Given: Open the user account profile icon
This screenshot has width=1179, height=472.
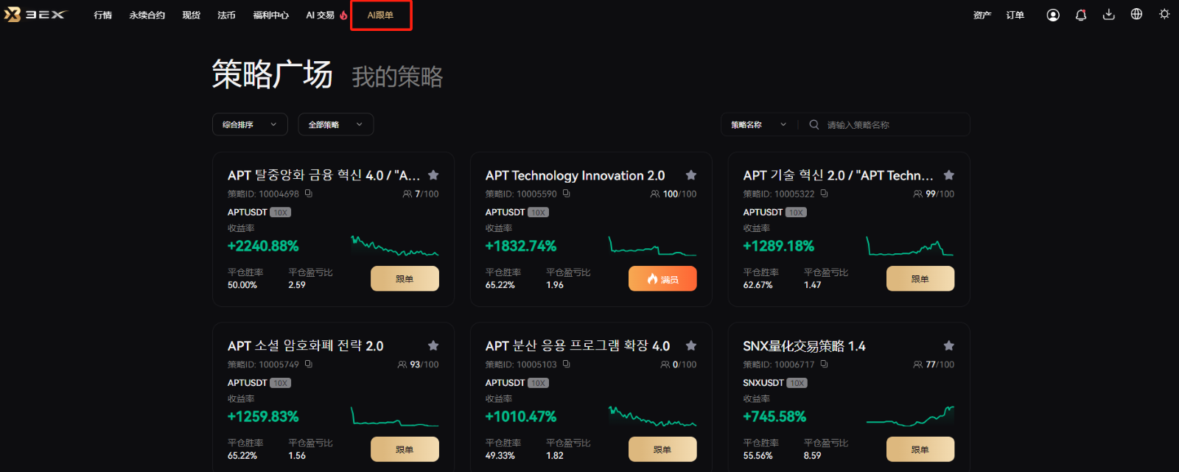Looking at the screenshot, I should pos(1053,15).
